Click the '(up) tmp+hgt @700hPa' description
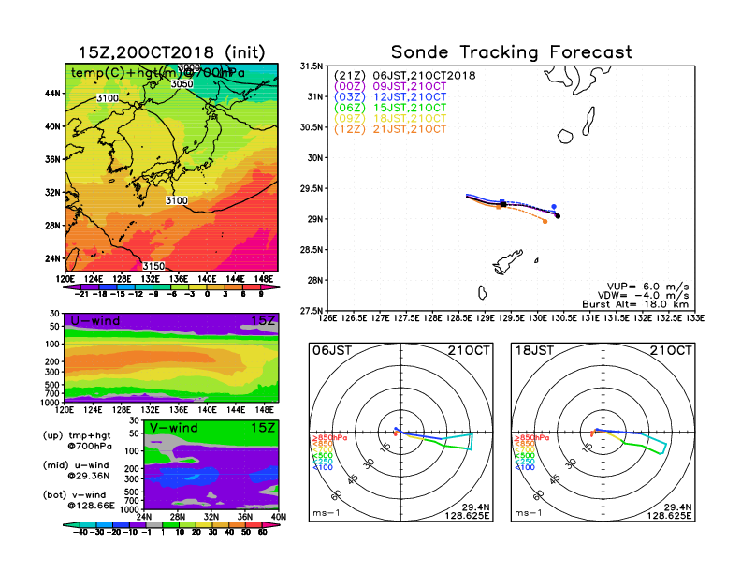This screenshot has height=573, width=741. point(77,441)
